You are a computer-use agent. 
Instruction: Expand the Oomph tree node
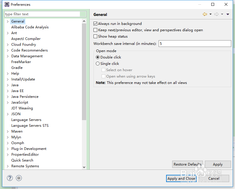8,143
